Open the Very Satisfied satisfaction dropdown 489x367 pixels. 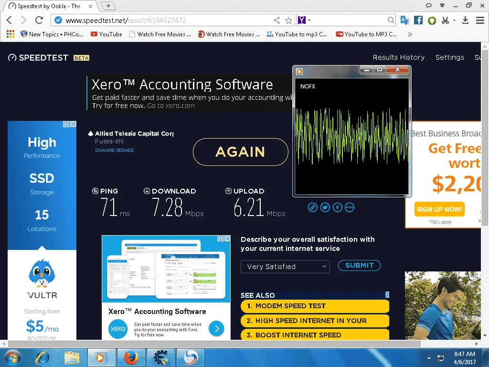[285, 267]
